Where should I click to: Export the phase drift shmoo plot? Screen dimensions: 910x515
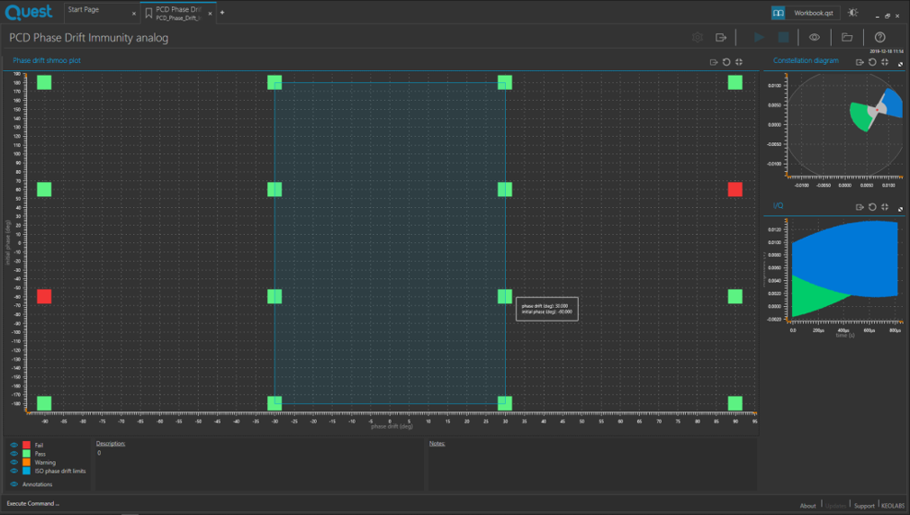click(714, 62)
